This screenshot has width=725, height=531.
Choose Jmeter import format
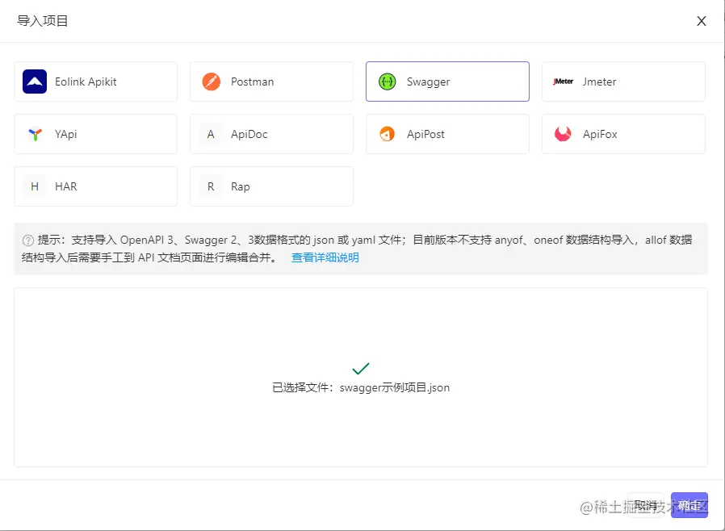[x=623, y=82]
